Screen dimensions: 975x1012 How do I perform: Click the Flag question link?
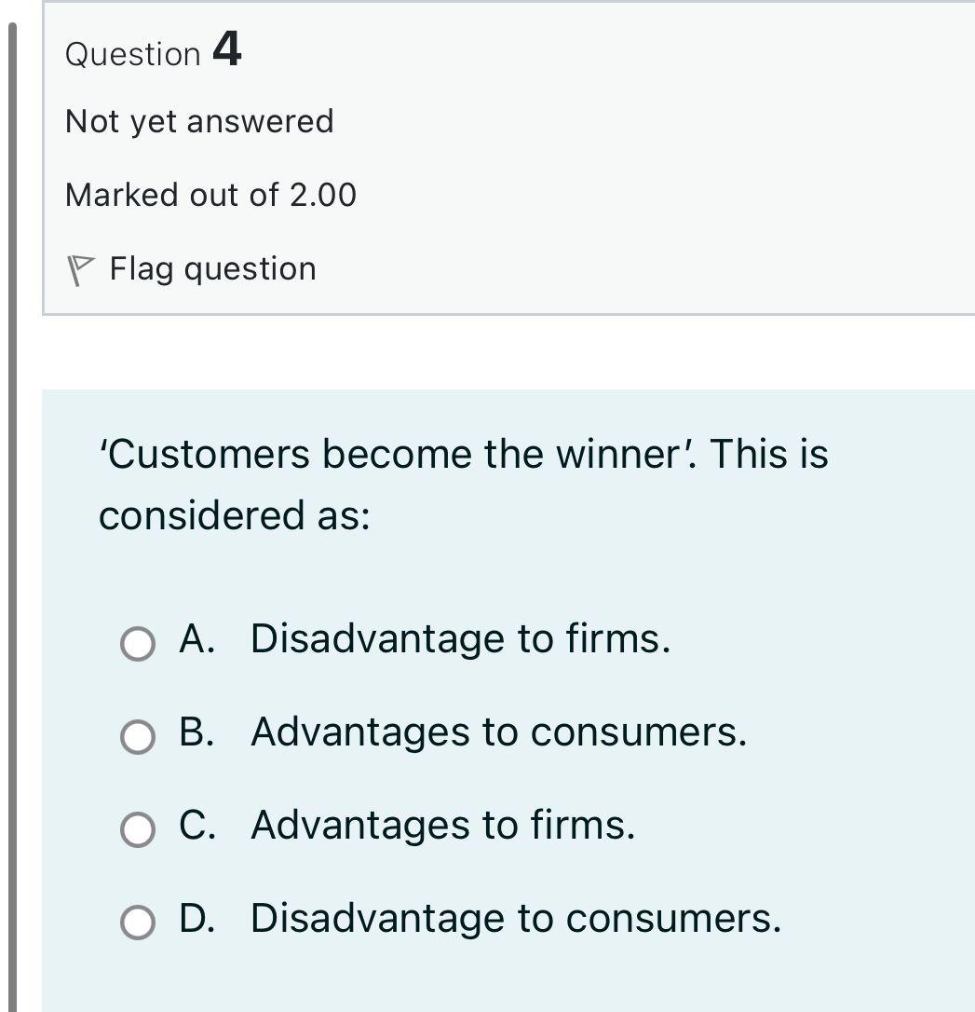pos(212,268)
